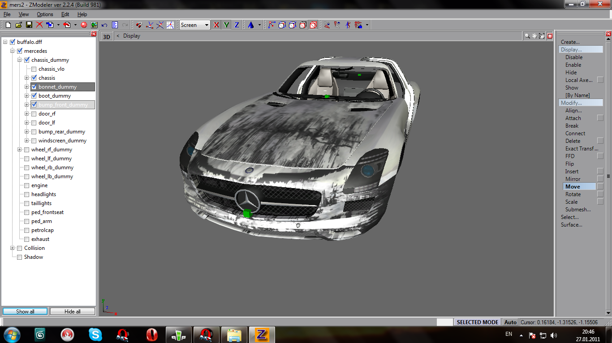Select the Scale command
The width and height of the screenshot is (612, 343).
click(571, 202)
